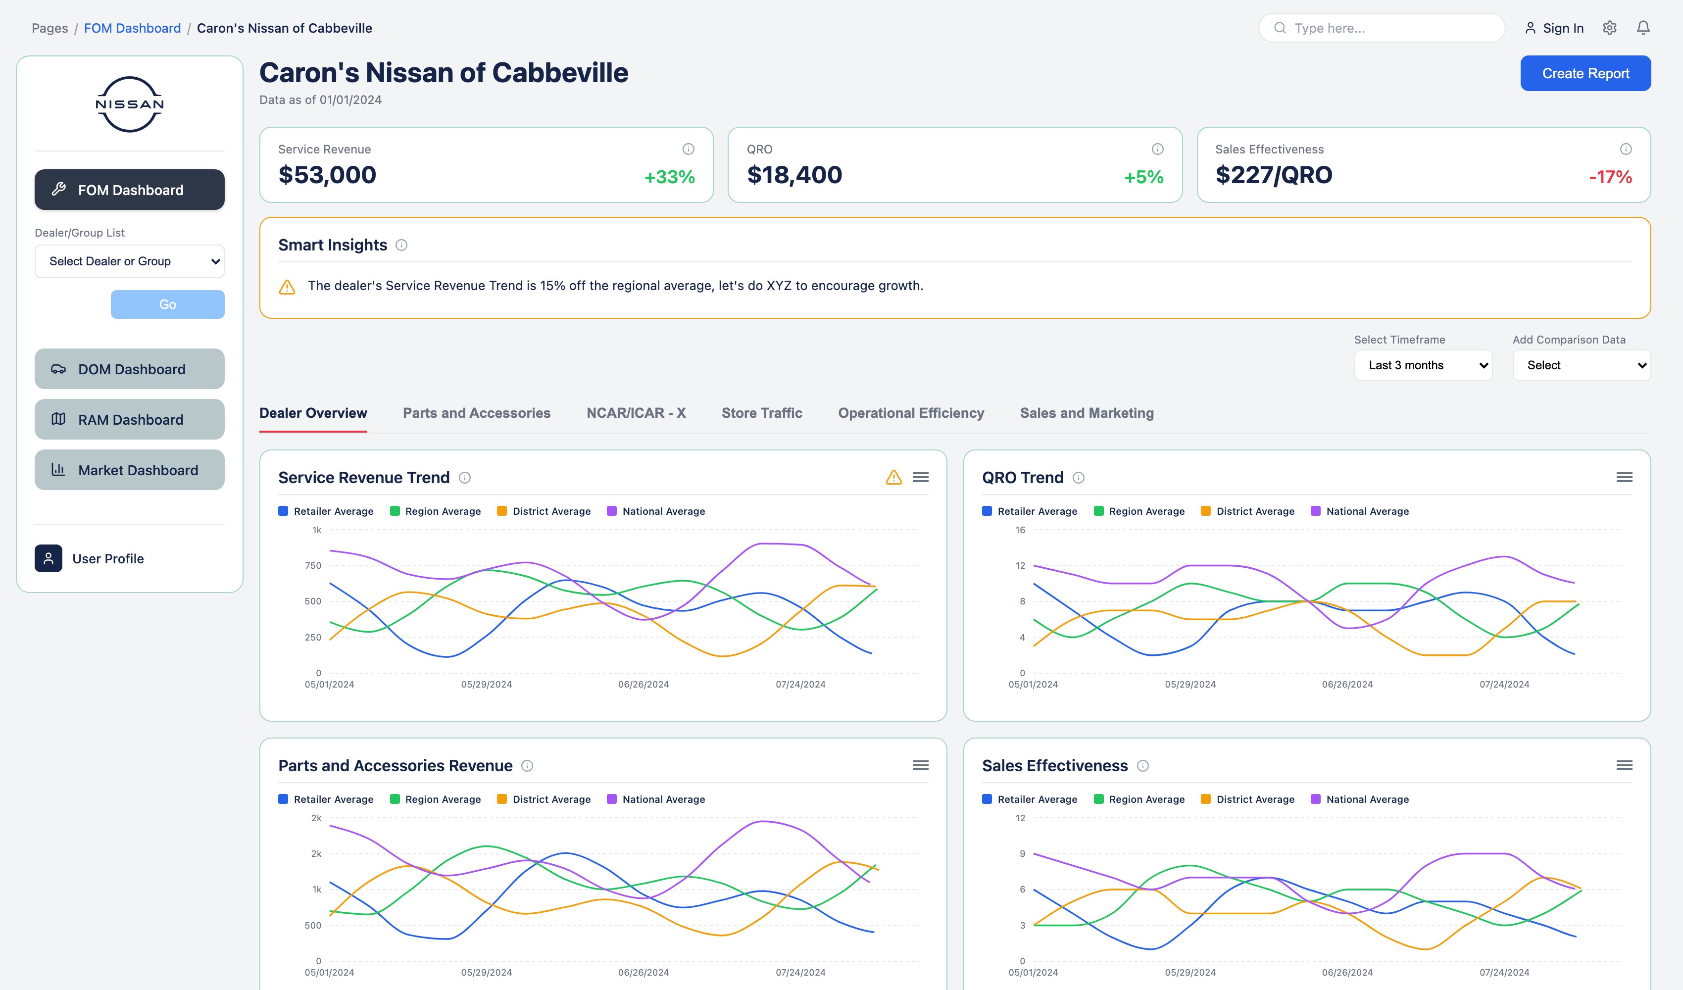Toggle Retailer Average in QRO Trend legend
1683x990 pixels.
(x=1030, y=511)
